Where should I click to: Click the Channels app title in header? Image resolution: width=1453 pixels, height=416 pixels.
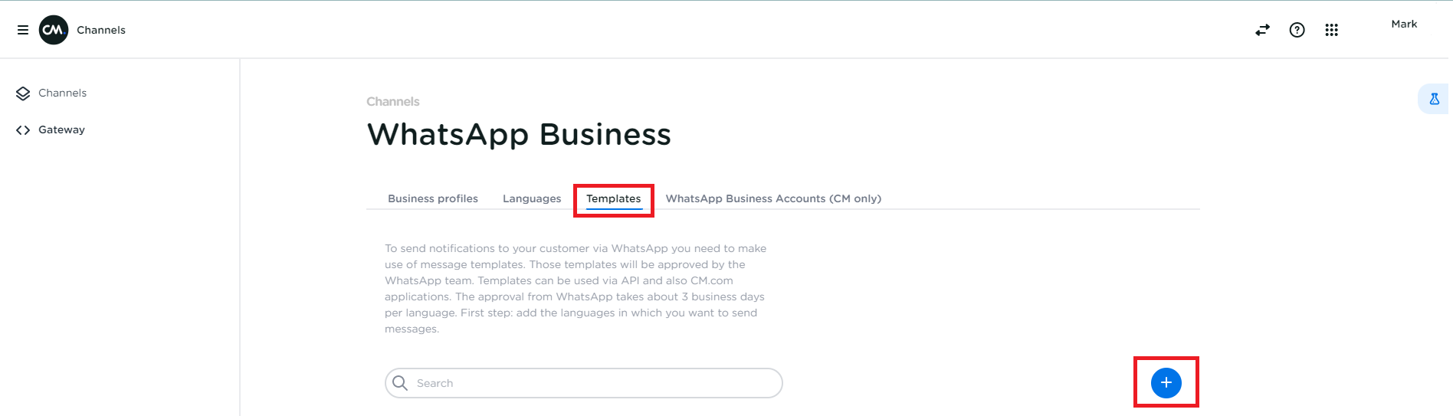(101, 30)
